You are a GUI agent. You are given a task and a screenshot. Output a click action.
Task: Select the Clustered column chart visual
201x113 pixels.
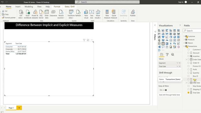(x=171, y=30)
